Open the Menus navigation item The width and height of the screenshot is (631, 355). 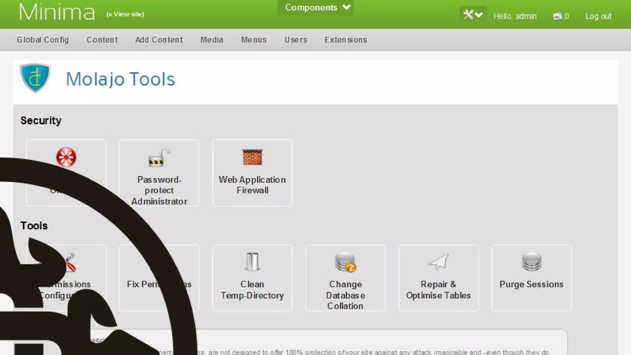254,40
